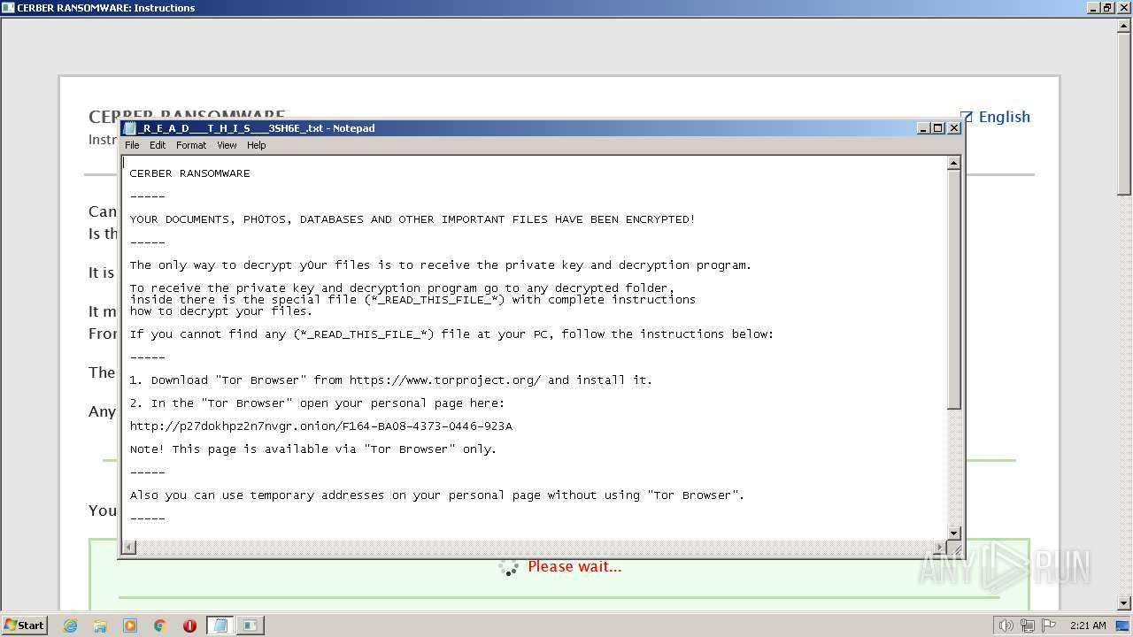Click the loading spinner beside Please wait

[509, 567]
